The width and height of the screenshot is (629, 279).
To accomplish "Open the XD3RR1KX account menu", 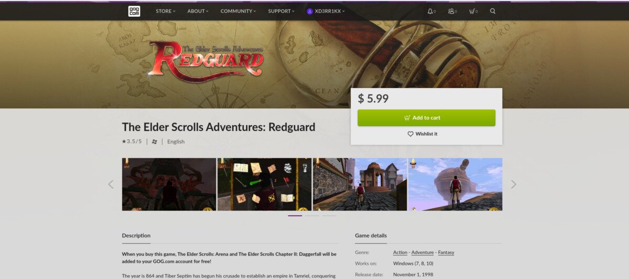I will 326,11.
